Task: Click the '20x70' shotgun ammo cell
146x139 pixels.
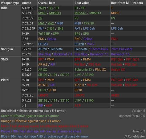Action: [x=26, y=54]
